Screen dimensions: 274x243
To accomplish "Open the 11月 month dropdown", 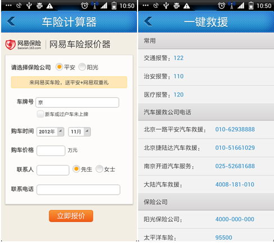I will [x=79, y=132].
